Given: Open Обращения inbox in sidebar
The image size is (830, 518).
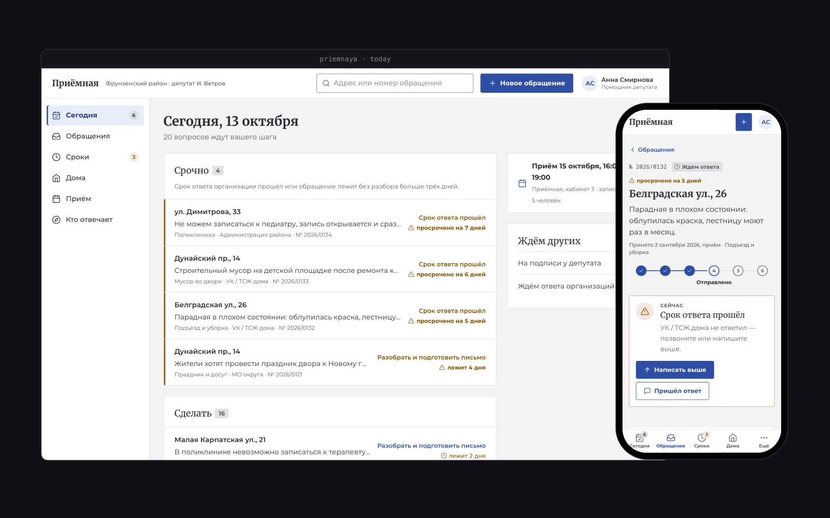Looking at the screenshot, I should tap(95, 136).
